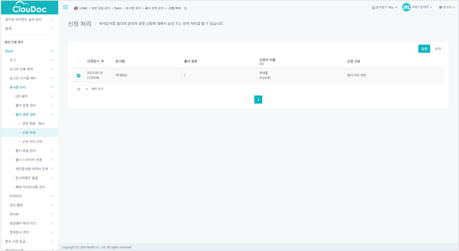Click 일반 모듈 관리 breadcrumb link
This screenshot has height=251, width=459.
tap(101, 8)
